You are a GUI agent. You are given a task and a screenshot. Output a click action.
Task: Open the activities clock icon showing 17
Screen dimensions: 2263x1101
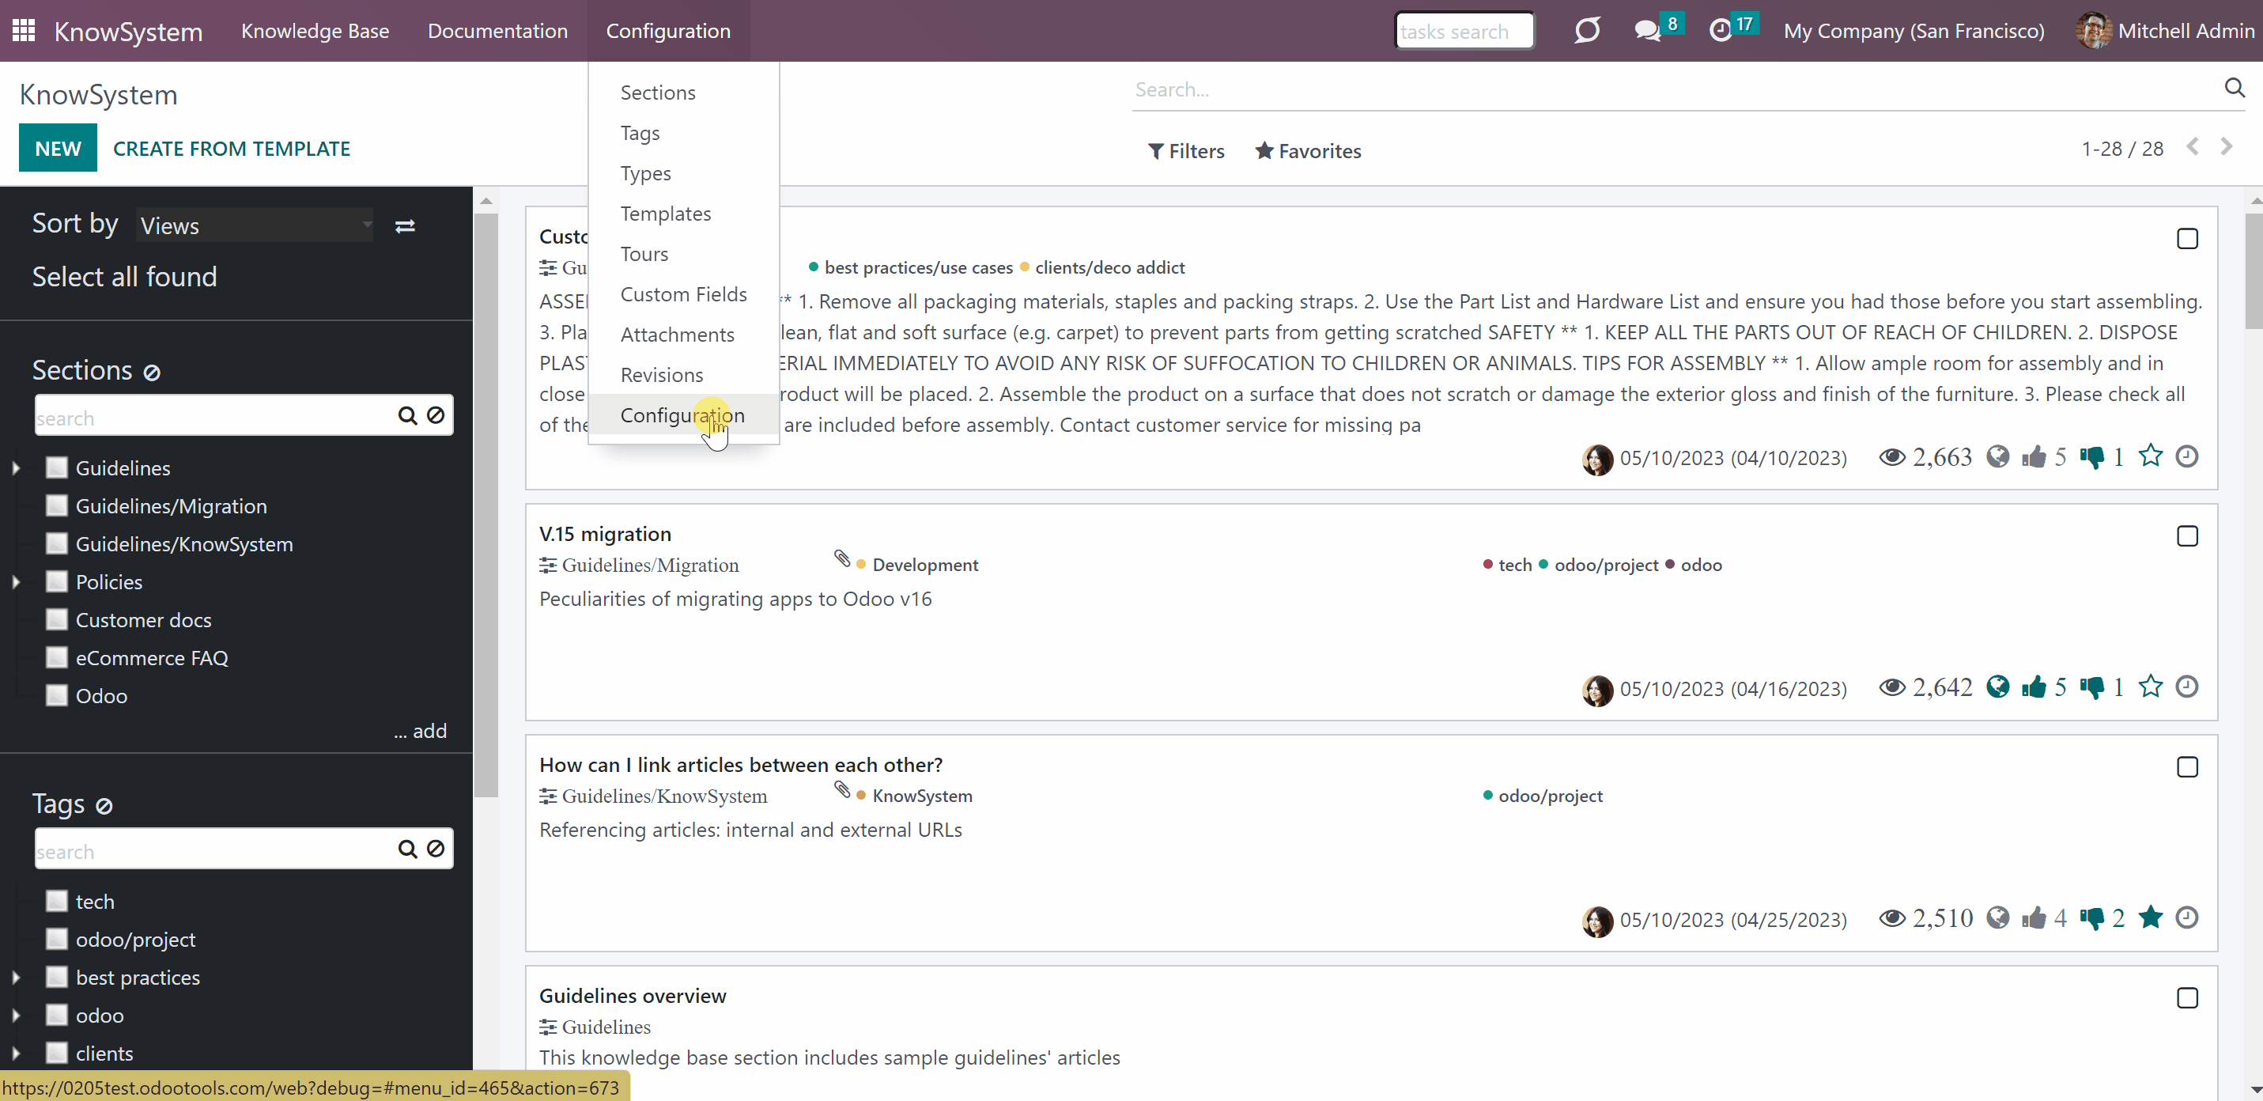coord(1720,31)
